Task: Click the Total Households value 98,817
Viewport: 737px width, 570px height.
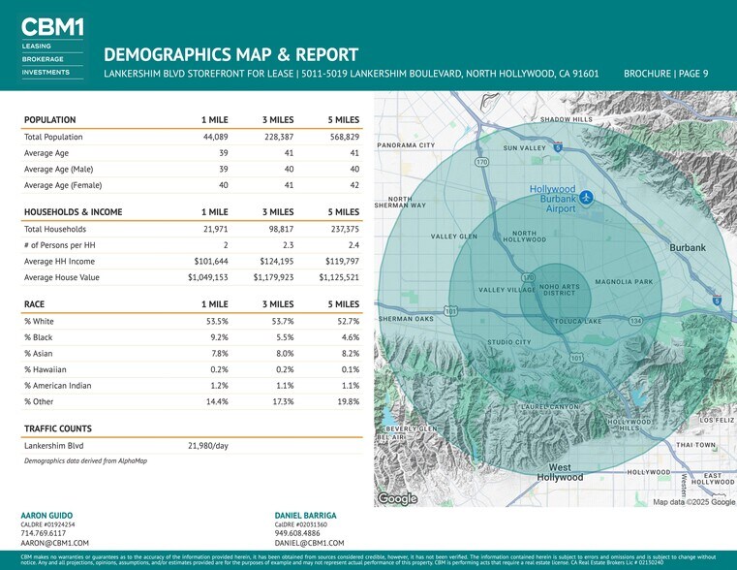Action: (x=281, y=229)
